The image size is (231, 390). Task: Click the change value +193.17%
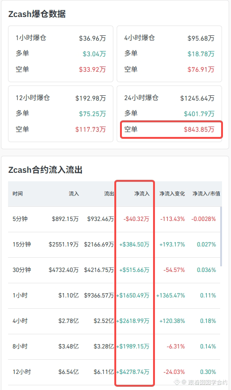172,245
